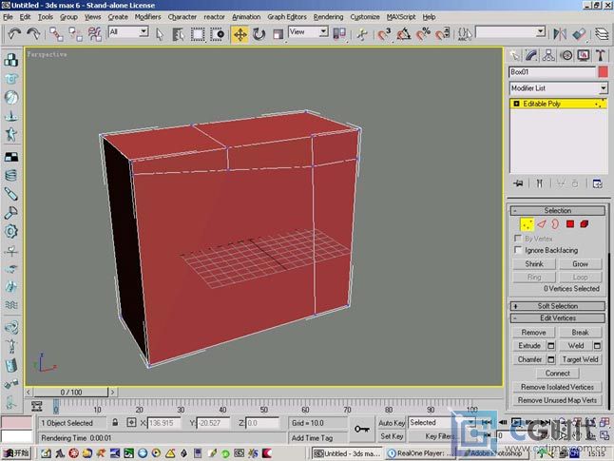This screenshot has width=614, height=461.
Task: Toggle Absolute/Offset transform type-in mode icon
Action: click(131, 423)
